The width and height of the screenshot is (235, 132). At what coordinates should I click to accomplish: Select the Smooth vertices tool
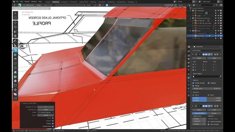click(x=15, y=81)
